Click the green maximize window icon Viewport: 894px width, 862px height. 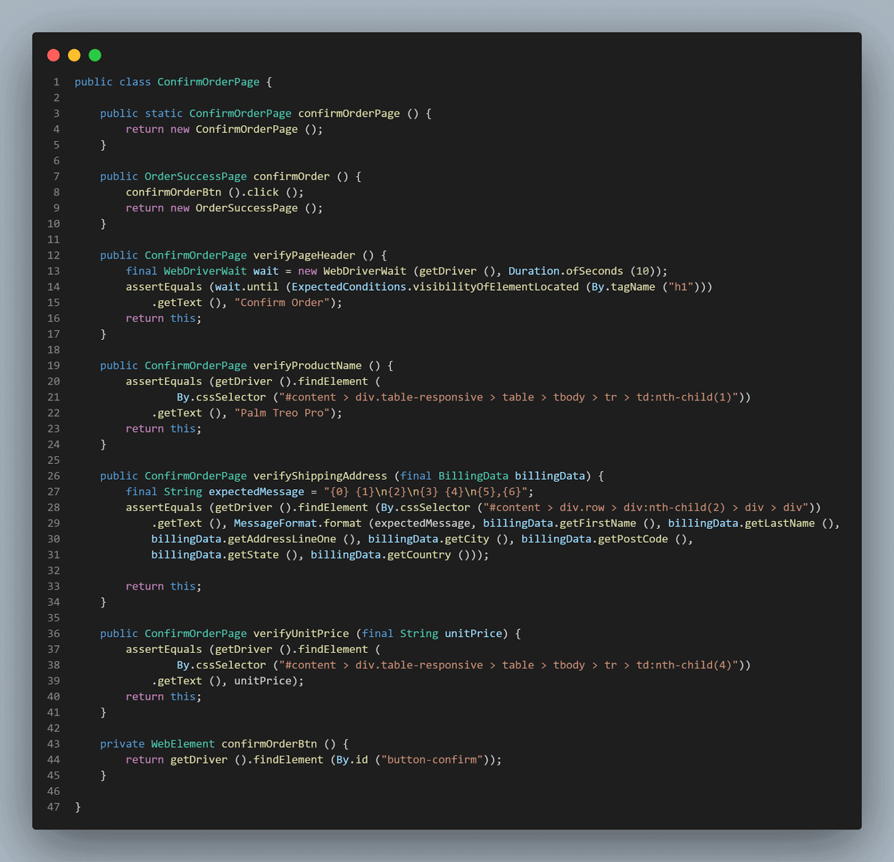[95, 55]
